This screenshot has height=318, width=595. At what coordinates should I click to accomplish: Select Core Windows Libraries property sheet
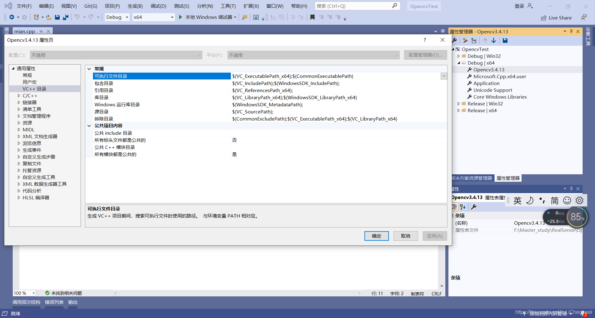pyautogui.click(x=500, y=97)
